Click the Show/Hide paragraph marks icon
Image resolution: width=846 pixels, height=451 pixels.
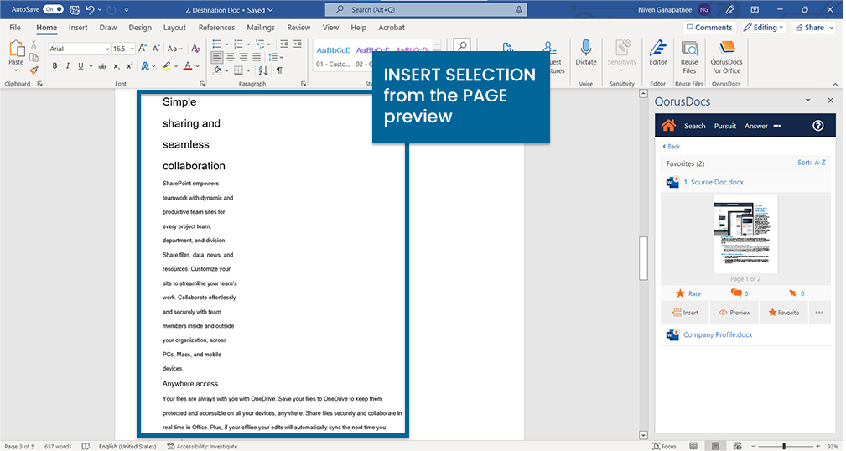[279, 70]
